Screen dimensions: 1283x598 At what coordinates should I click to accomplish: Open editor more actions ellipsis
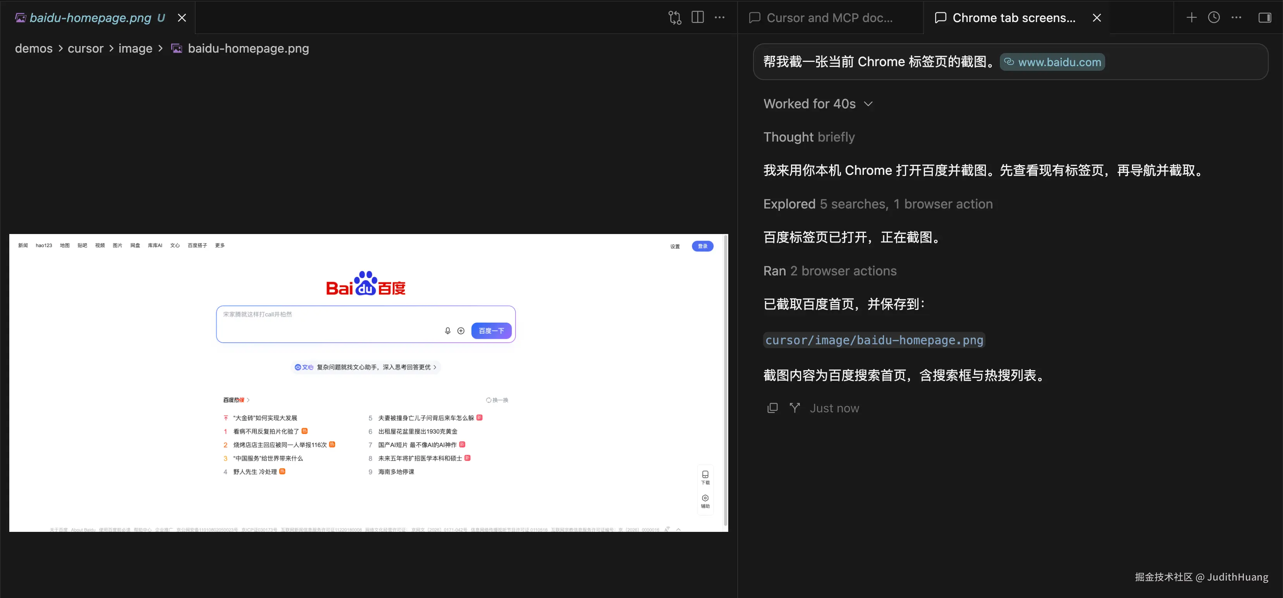720,17
